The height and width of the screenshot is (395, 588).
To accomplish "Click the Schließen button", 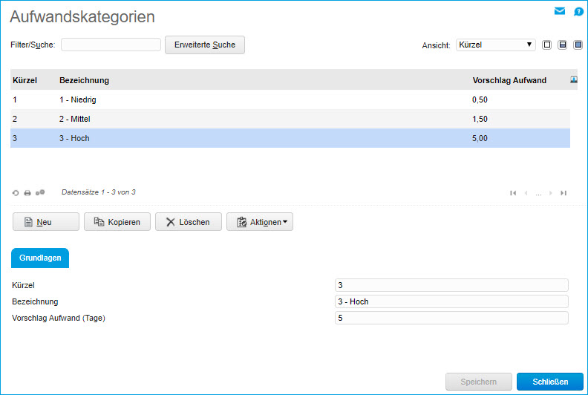I will tap(550, 382).
